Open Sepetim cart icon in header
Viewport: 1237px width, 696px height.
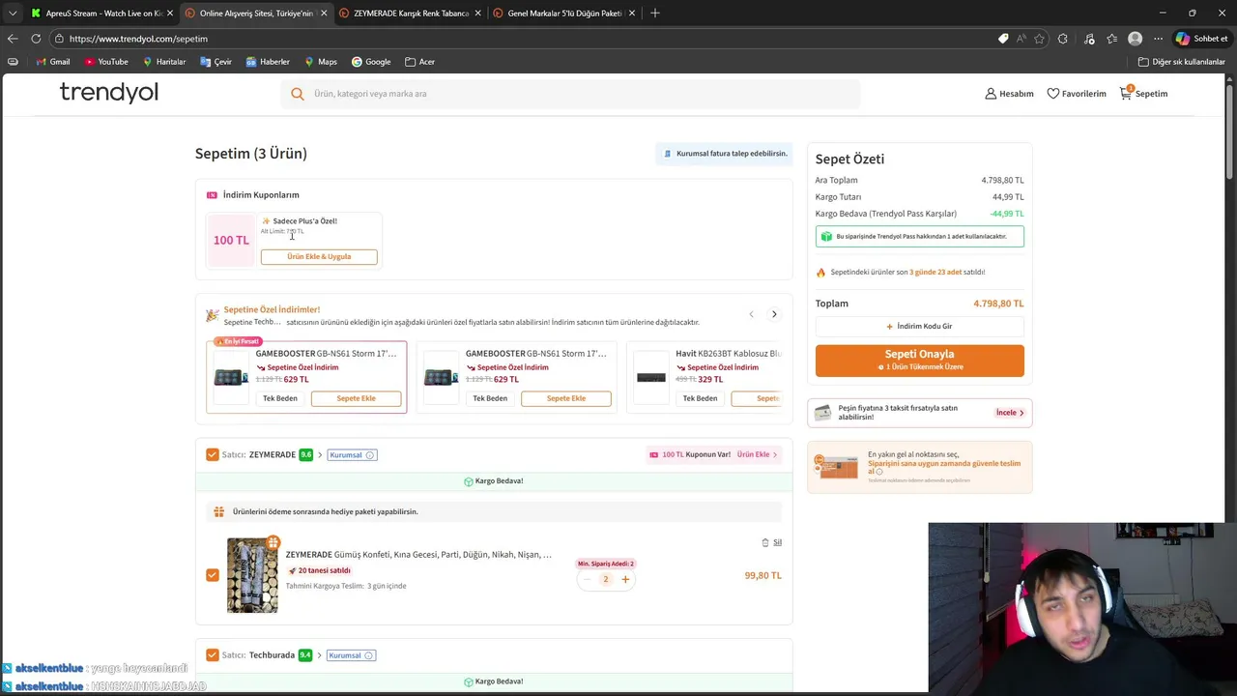1143,94
